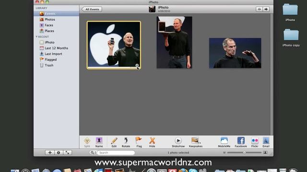Viewport: 307px width, 172px height.
Task: Open the info button in bottom bar
Action: [59, 153]
